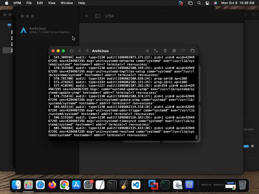This screenshot has height=194, width=259.
Task: Click the resize display arrows icon
Action: click(x=156, y=51)
